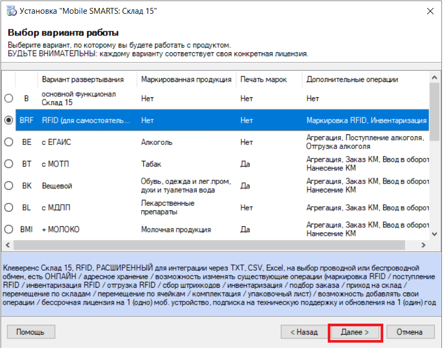
Task: Click the vertical scrollbar up arrow
Action: point(435,77)
